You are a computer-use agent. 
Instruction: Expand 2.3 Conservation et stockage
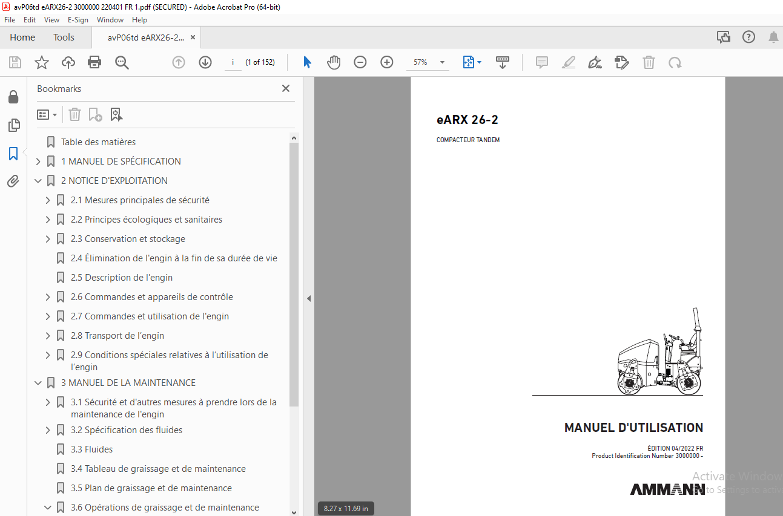click(48, 239)
